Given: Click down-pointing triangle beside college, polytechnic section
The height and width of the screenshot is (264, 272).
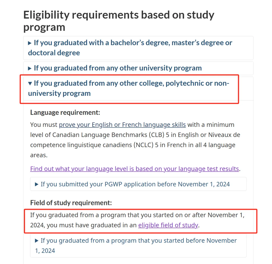Looking at the screenshot, I should (30, 83).
